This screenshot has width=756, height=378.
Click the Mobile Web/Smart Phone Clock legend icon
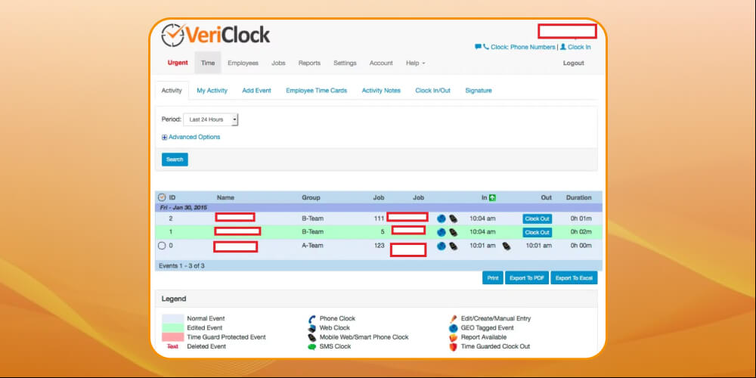pyautogui.click(x=311, y=337)
